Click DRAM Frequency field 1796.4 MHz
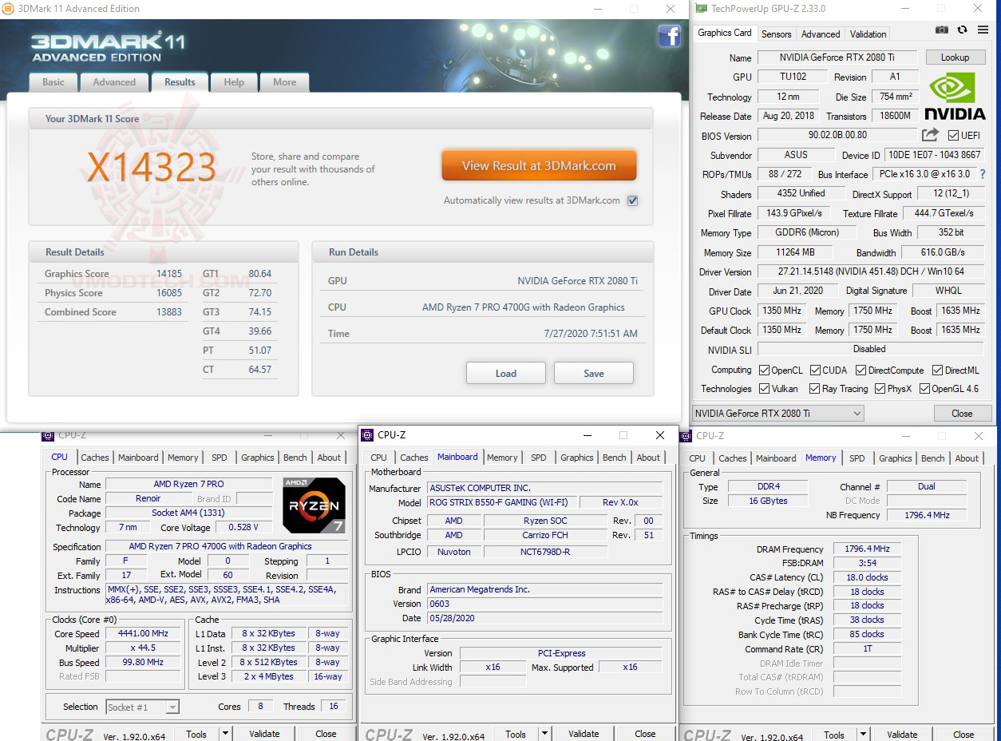This screenshot has width=1001, height=741. pos(866,549)
